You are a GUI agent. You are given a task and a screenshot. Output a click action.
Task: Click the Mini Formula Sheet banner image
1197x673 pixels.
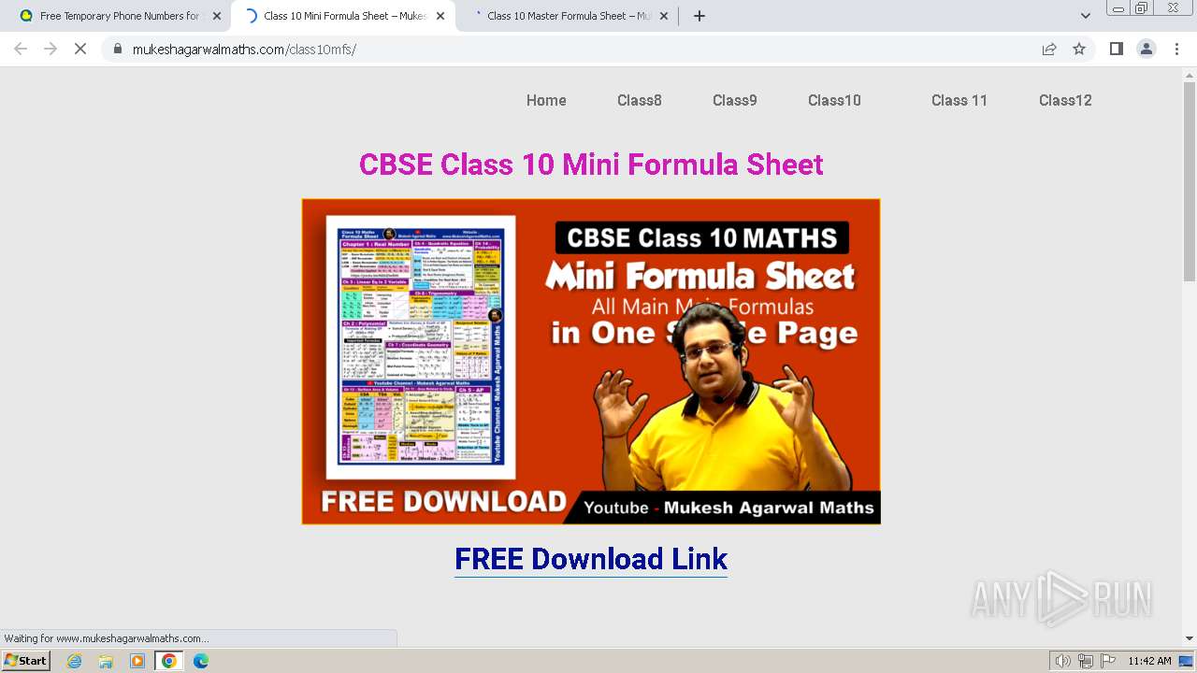(x=591, y=361)
